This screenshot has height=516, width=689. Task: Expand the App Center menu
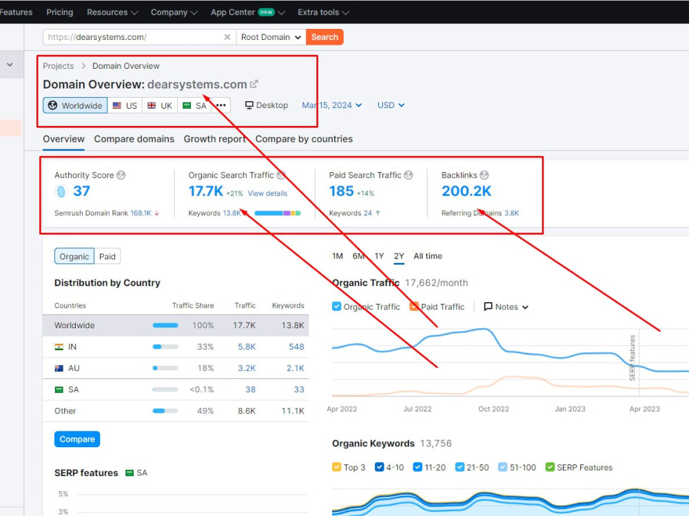[248, 12]
